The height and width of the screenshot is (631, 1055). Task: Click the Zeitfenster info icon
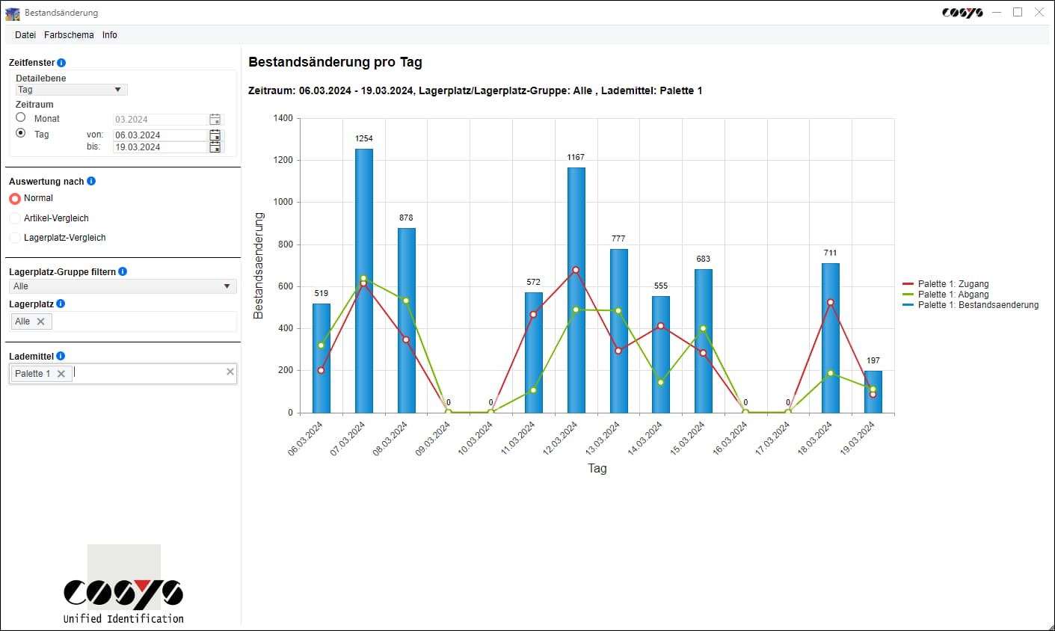coord(61,63)
